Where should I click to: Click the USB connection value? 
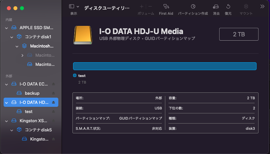pos(158,108)
